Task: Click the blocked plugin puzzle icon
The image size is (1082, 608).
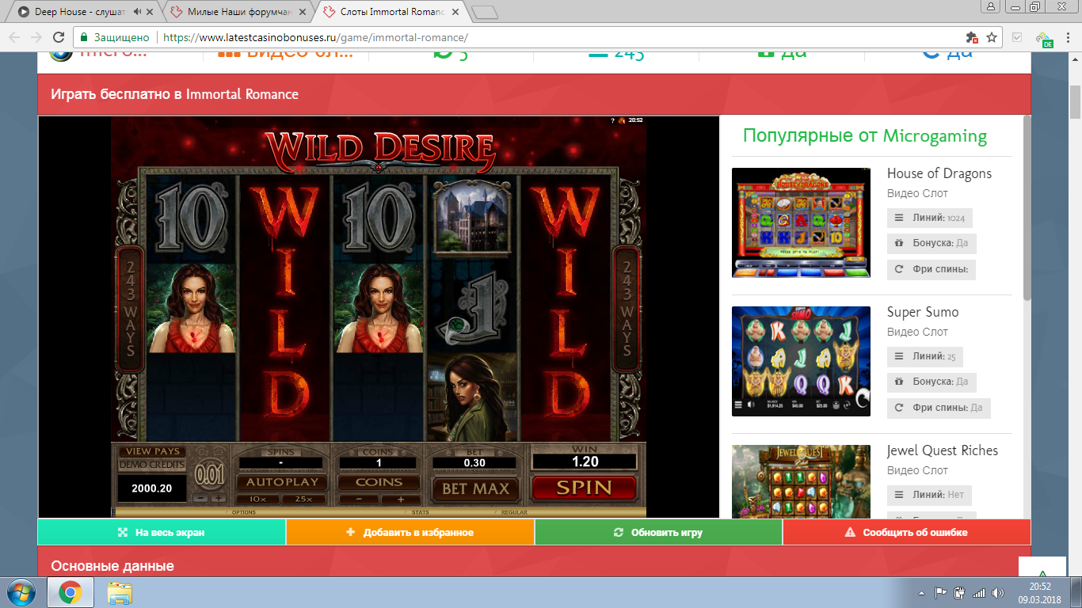Action: tap(972, 37)
